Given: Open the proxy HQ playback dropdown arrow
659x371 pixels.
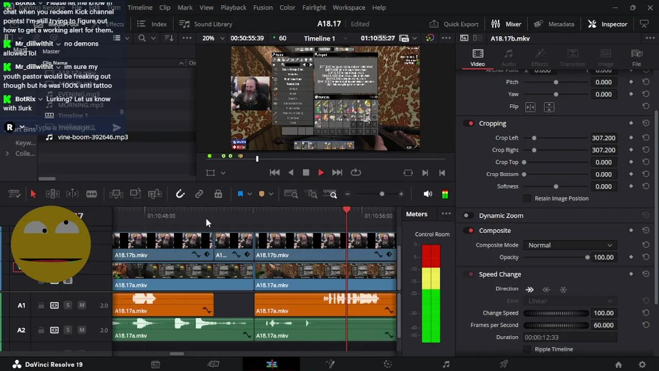Looking at the screenshot, I should click(x=414, y=38).
